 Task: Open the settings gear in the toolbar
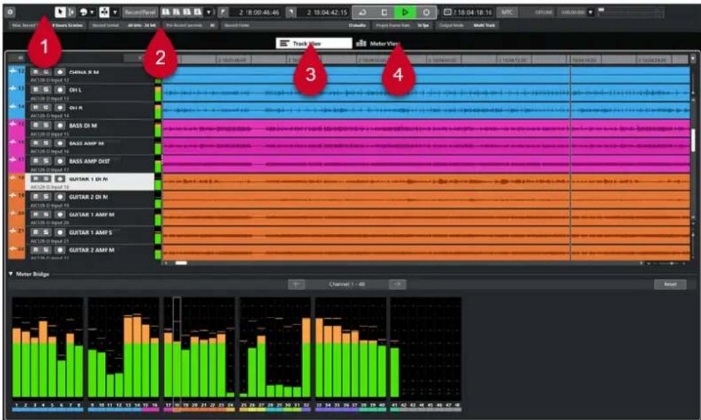11,12
